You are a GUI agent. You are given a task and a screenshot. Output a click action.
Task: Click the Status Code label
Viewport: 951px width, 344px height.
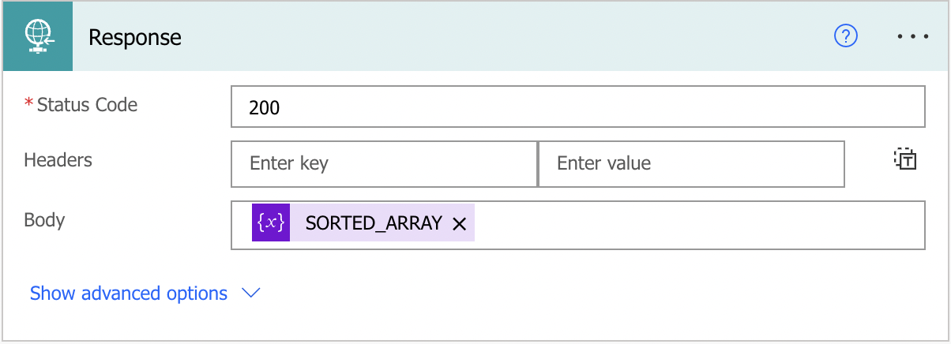click(87, 105)
